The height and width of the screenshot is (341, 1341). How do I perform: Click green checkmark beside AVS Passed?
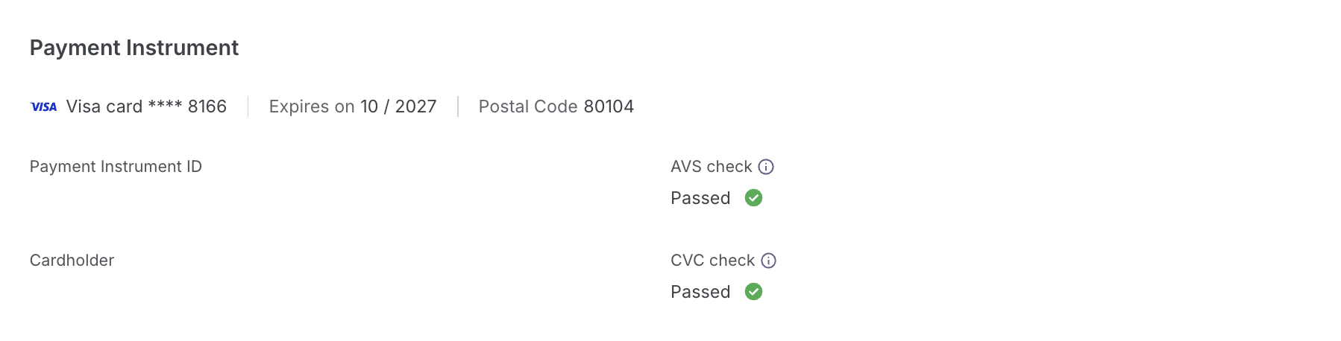coord(753,198)
